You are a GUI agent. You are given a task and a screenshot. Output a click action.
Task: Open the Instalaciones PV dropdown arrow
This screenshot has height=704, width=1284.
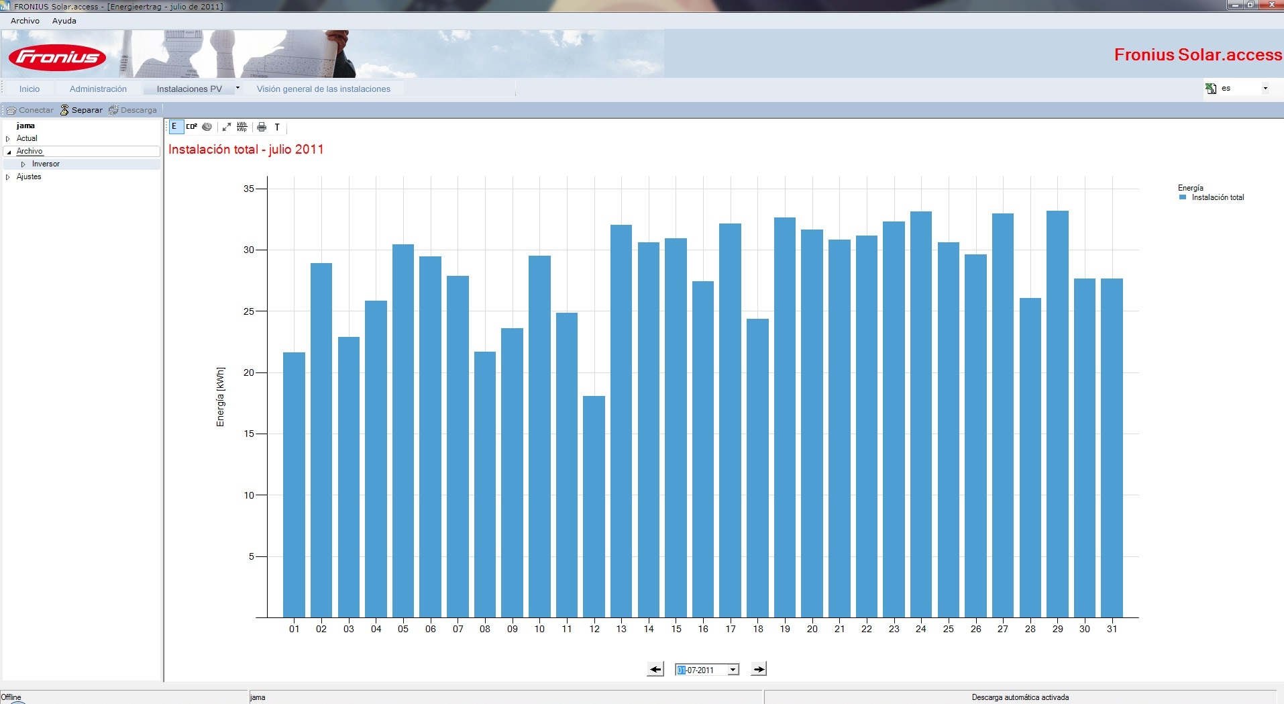coord(237,88)
